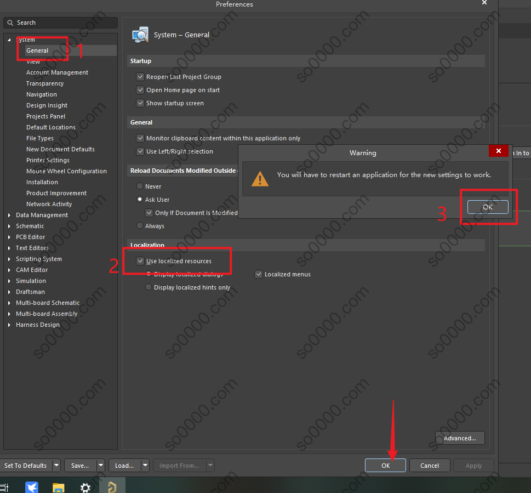Toggle Reopen Last Project Group checkbox
This screenshot has width=531, height=493.
(x=140, y=77)
